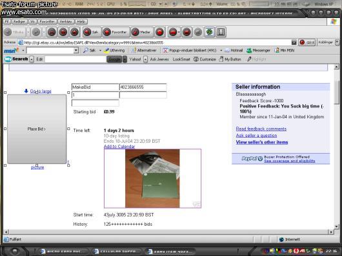The height and width of the screenshot is (256, 342).
Task: Click the last square icon in the browser toolbar
Action: [x=221, y=32]
